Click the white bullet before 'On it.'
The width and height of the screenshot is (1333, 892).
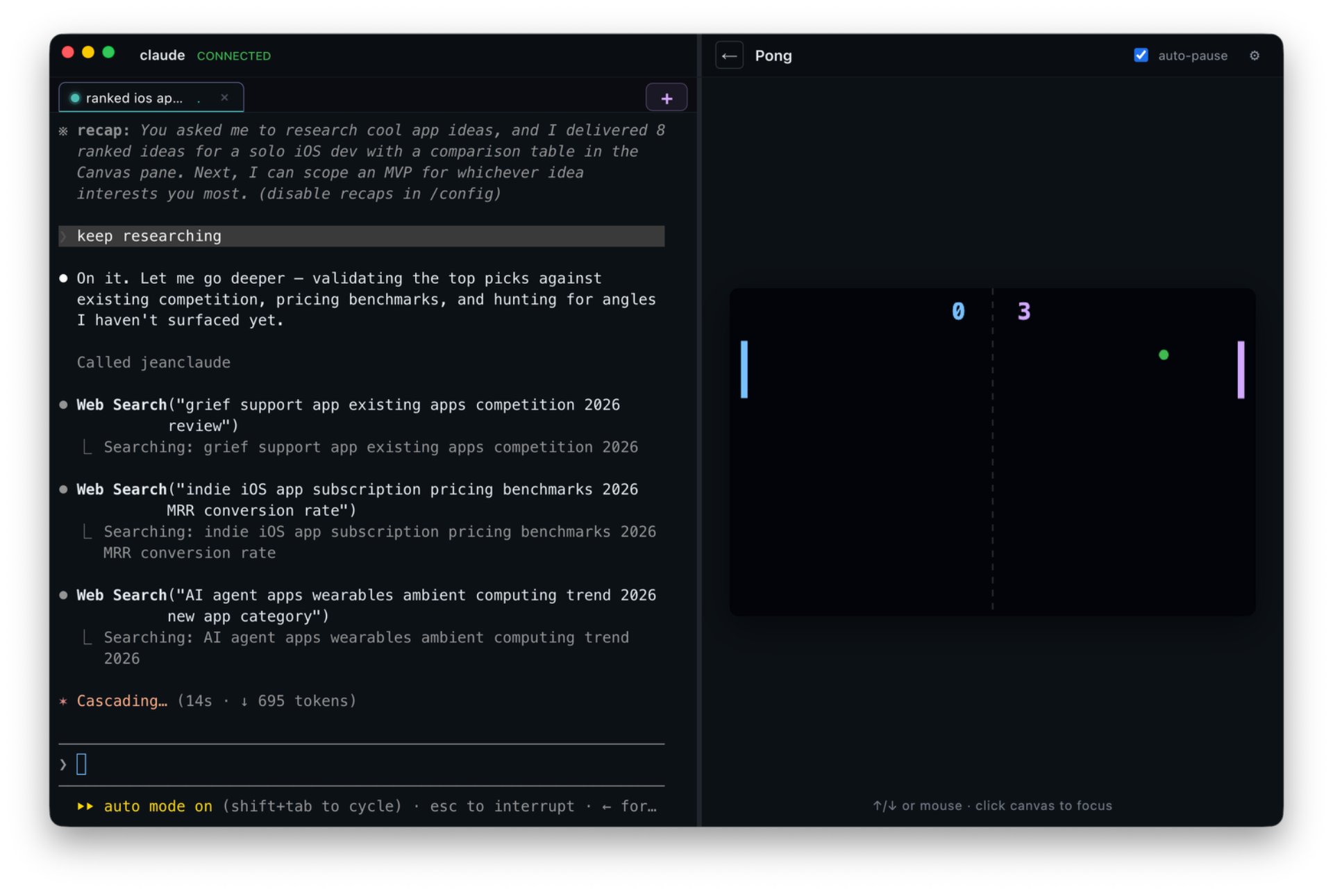pos(63,278)
